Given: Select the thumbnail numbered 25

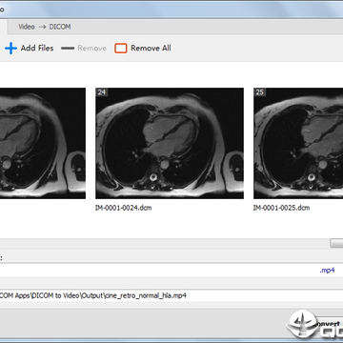Looking at the screenshot, I should pyautogui.click(x=298, y=143).
